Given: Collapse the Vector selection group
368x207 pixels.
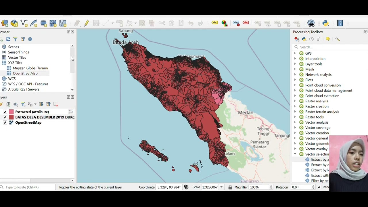Looking at the screenshot, I should pos(295,154).
